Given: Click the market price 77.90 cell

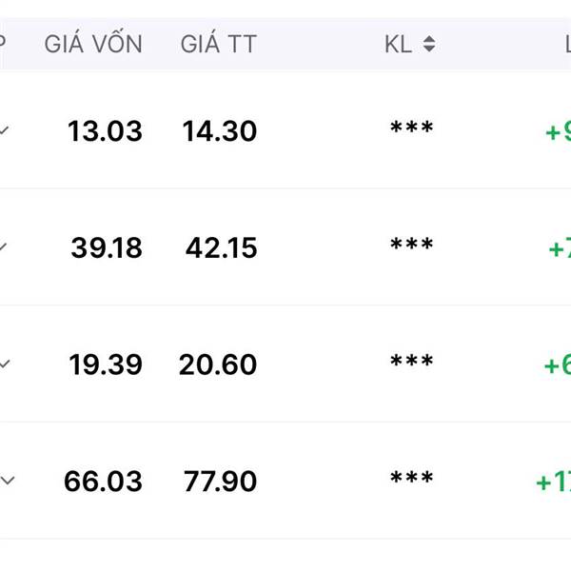Looking at the screenshot, I should click(x=220, y=482).
